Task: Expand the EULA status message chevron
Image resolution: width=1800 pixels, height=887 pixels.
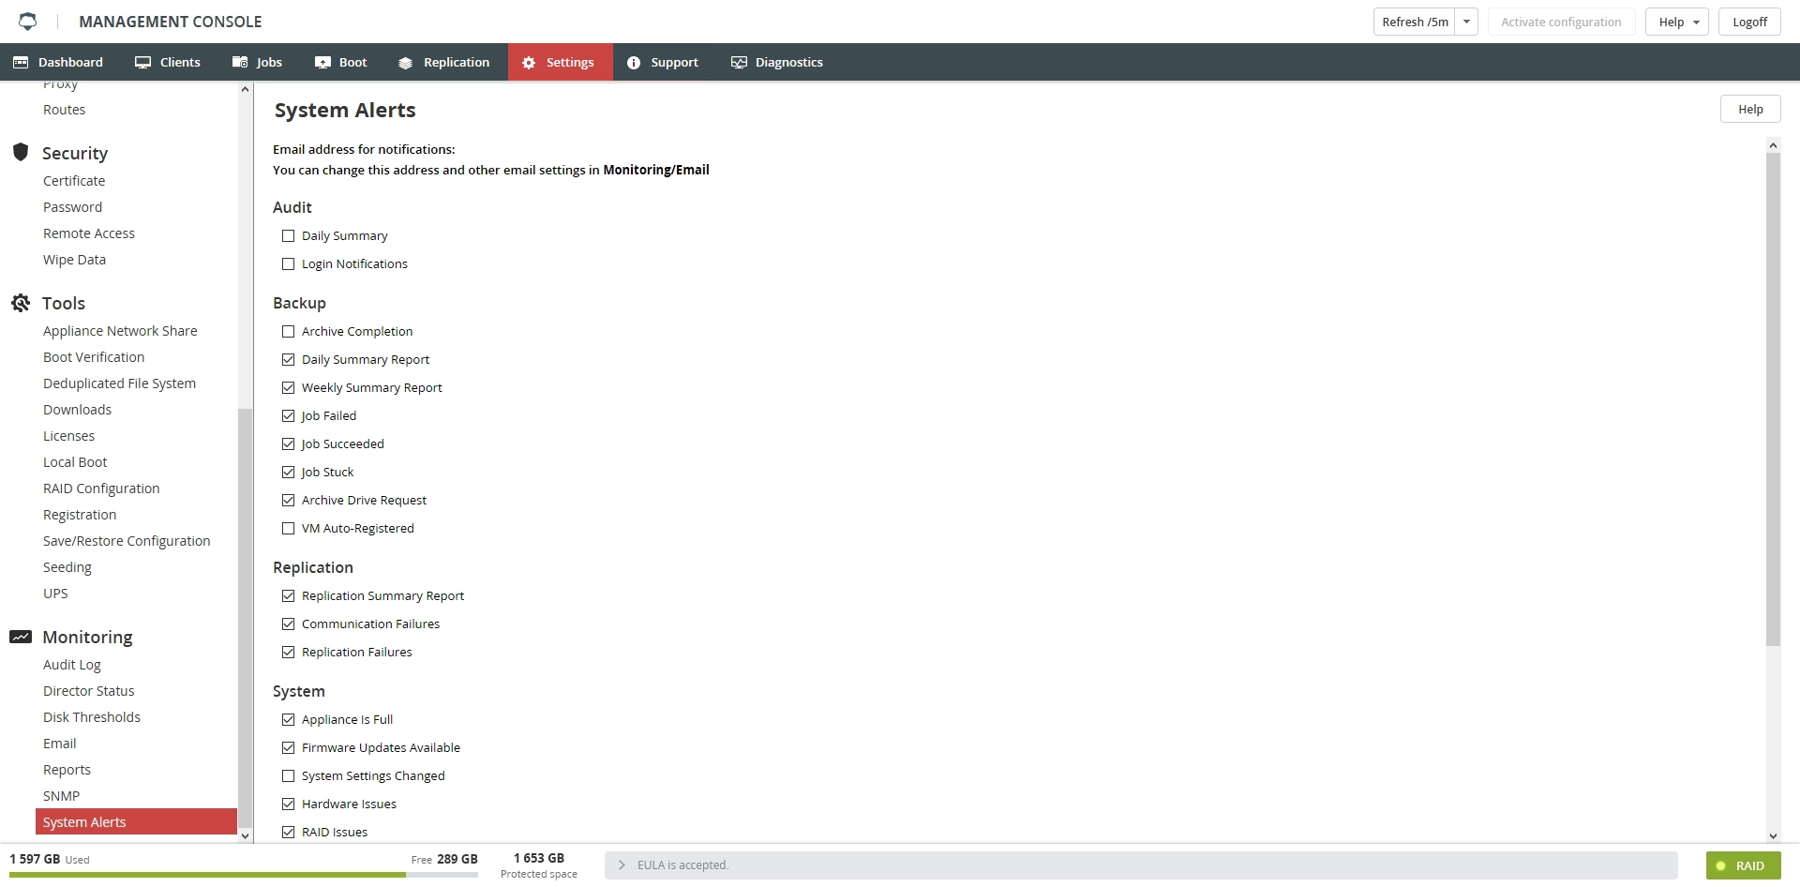Action: (622, 864)
